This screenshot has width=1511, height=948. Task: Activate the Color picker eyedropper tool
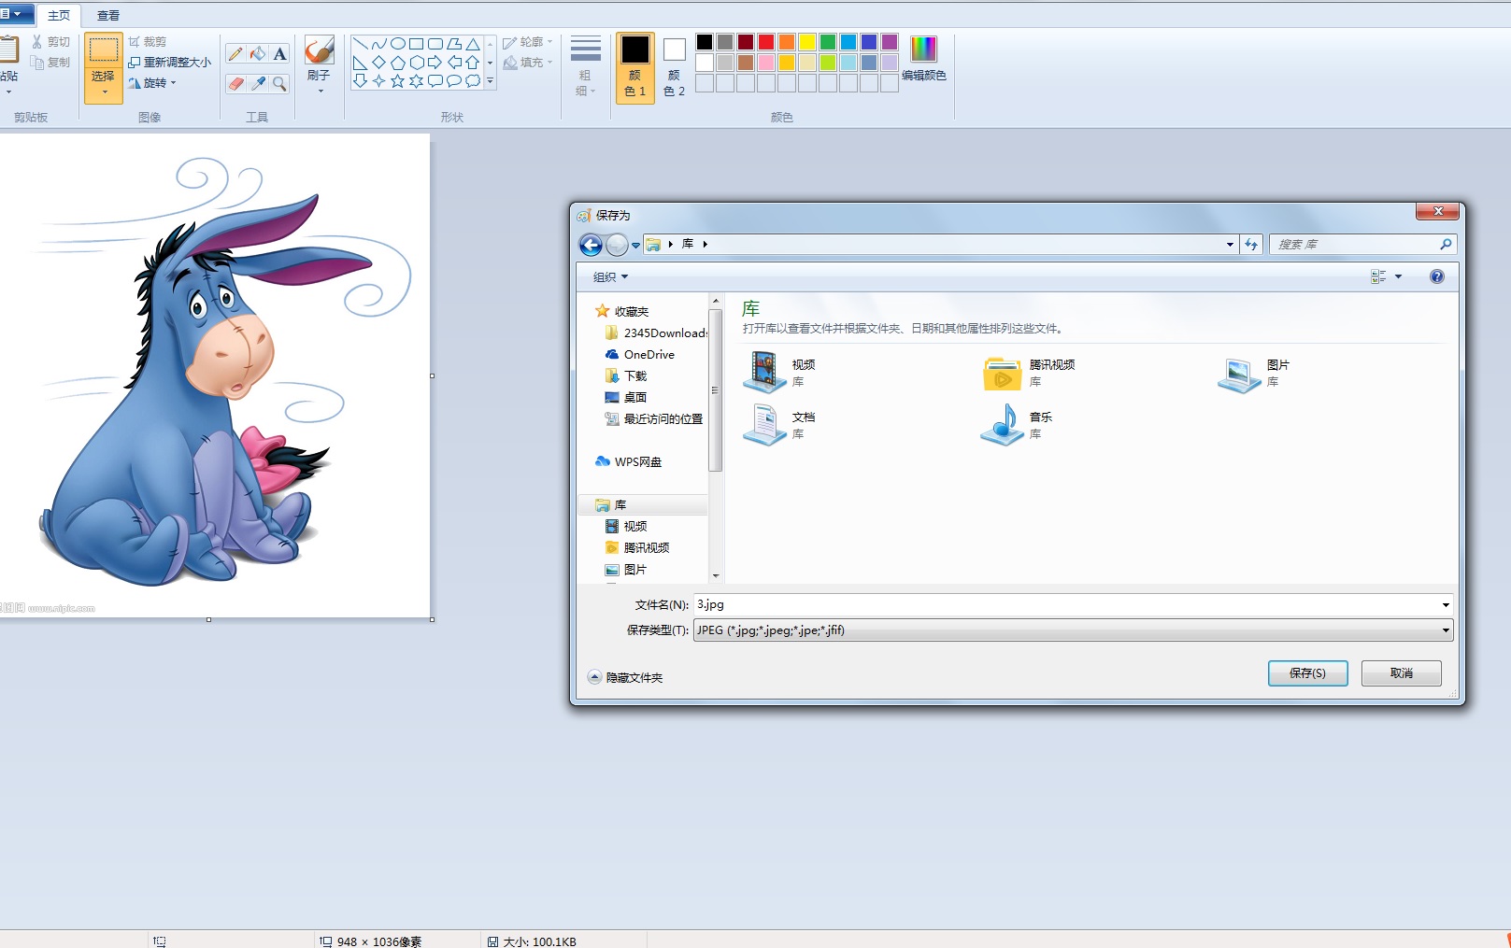pyautogui.click(x=258, y=84)
